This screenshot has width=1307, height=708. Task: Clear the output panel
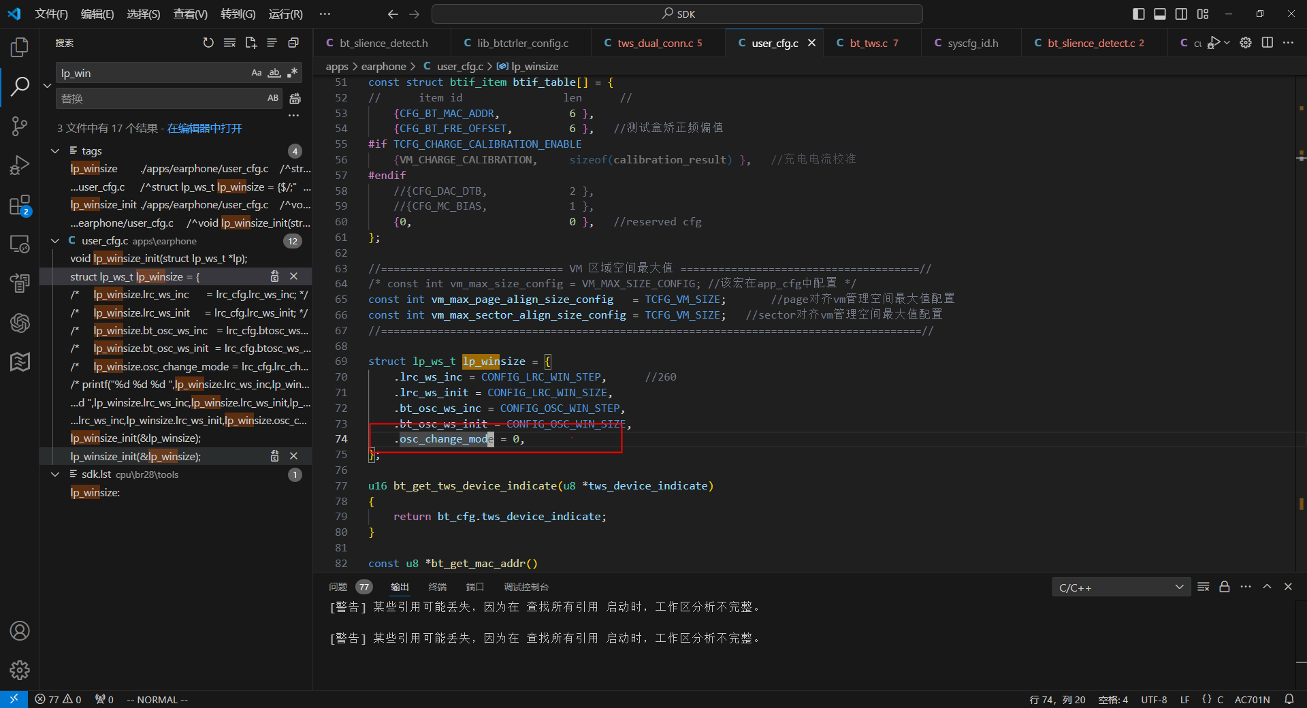[x=1204, y=587]
